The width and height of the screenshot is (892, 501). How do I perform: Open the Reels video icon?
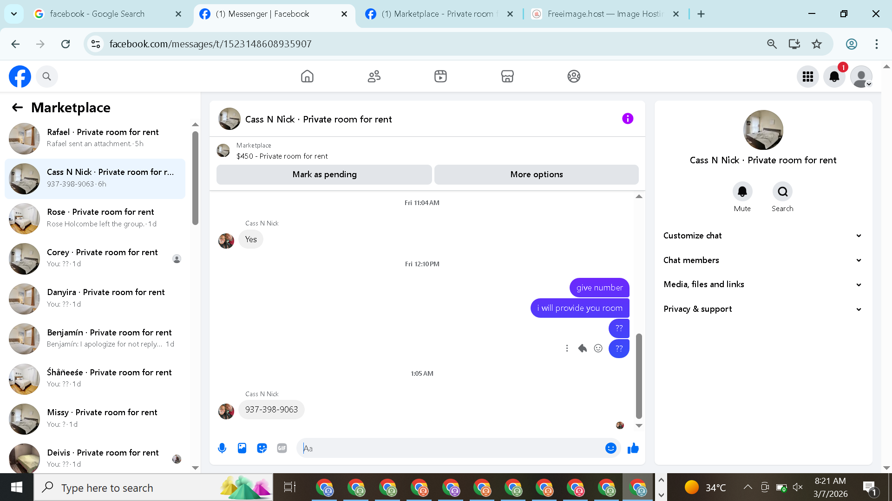click(x=440, y=76)
